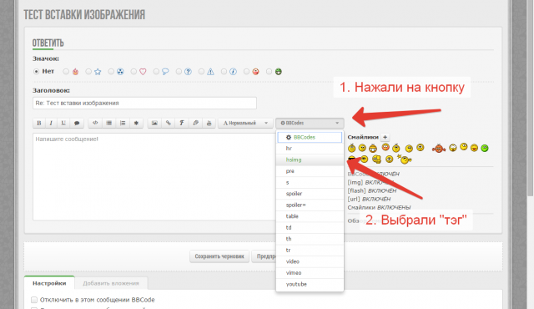Open font color pen button

click(x=195, y=123)
